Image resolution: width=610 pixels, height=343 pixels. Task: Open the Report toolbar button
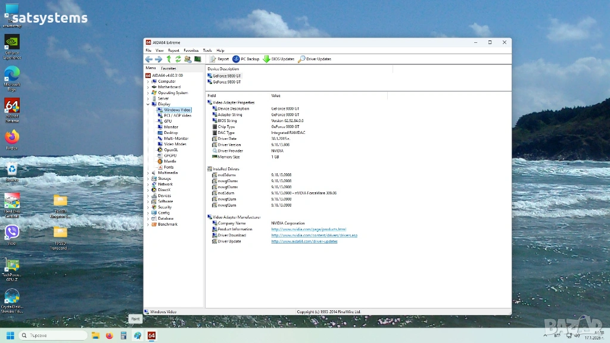tap(219, 59)
